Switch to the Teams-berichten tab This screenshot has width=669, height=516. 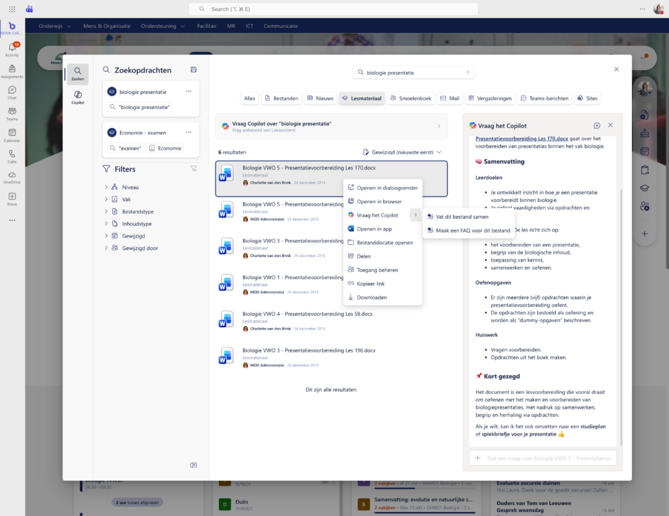(x=544, y=98)
